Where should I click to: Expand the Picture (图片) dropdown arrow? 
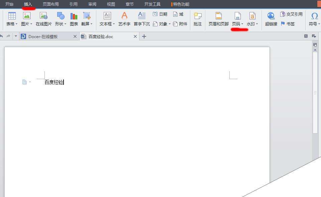click(31, 24)
